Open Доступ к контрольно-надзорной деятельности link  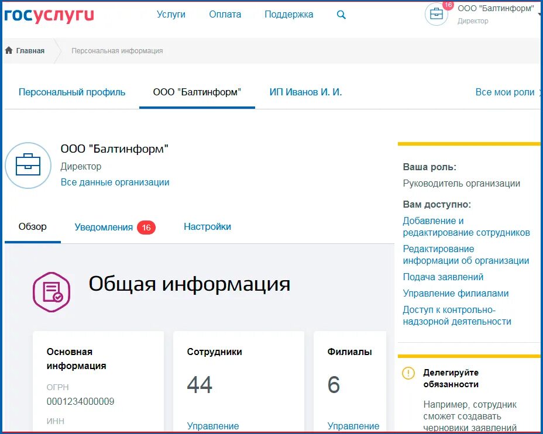pos(457,315)
